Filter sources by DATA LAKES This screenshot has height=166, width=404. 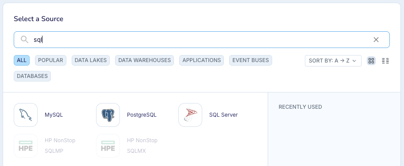click(91, 60)
